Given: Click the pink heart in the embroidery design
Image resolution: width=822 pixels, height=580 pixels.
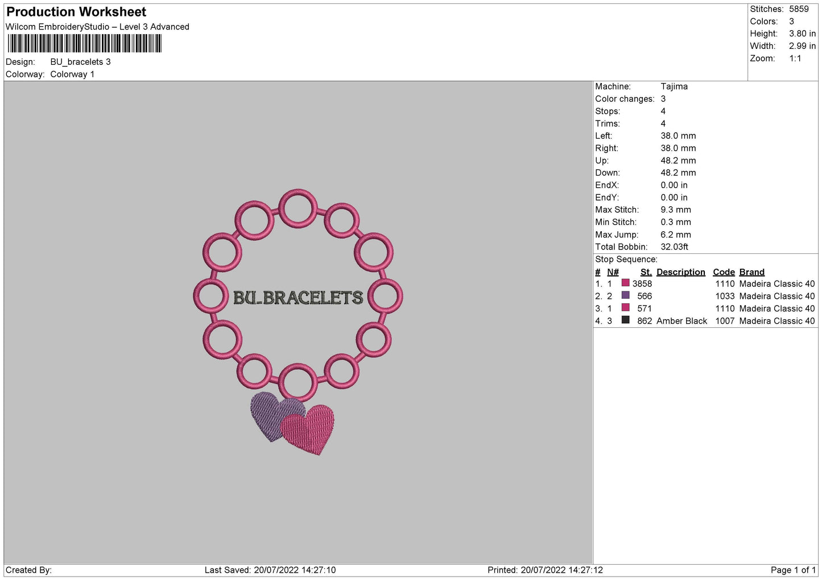Looking at the screenshot, I should click(308, 430).
